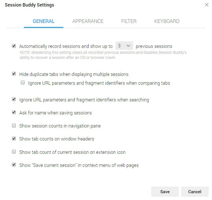The width and height of the screenshot is (212, 200).
Task: Toggle Show Save current session in context menu
Action: (x=14, y=165)
